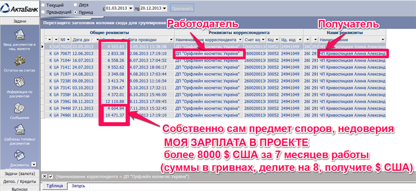Viewport: 416px width, 191px height.
Task: Click the posting time 13:38:58 cell
Action: point(151,46)
